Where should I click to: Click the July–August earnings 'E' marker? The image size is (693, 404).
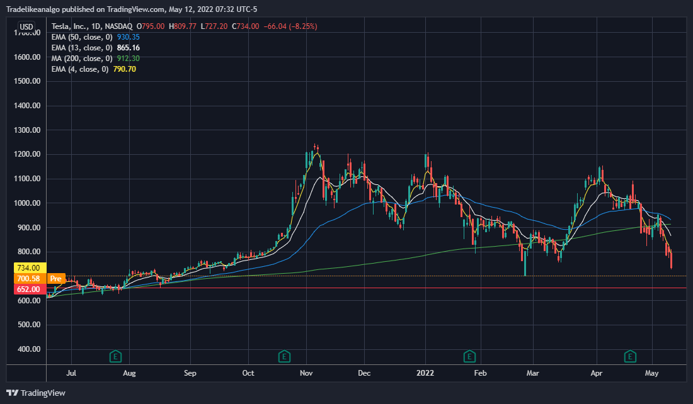click(x=115, y=356)
